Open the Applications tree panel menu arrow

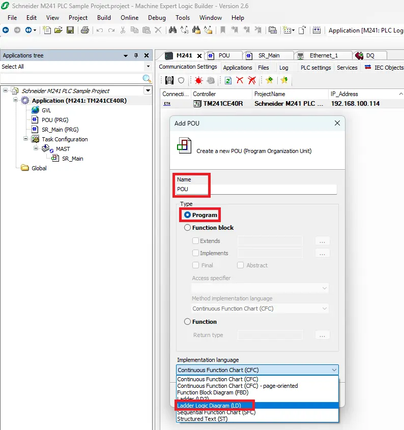coord(126,55)
